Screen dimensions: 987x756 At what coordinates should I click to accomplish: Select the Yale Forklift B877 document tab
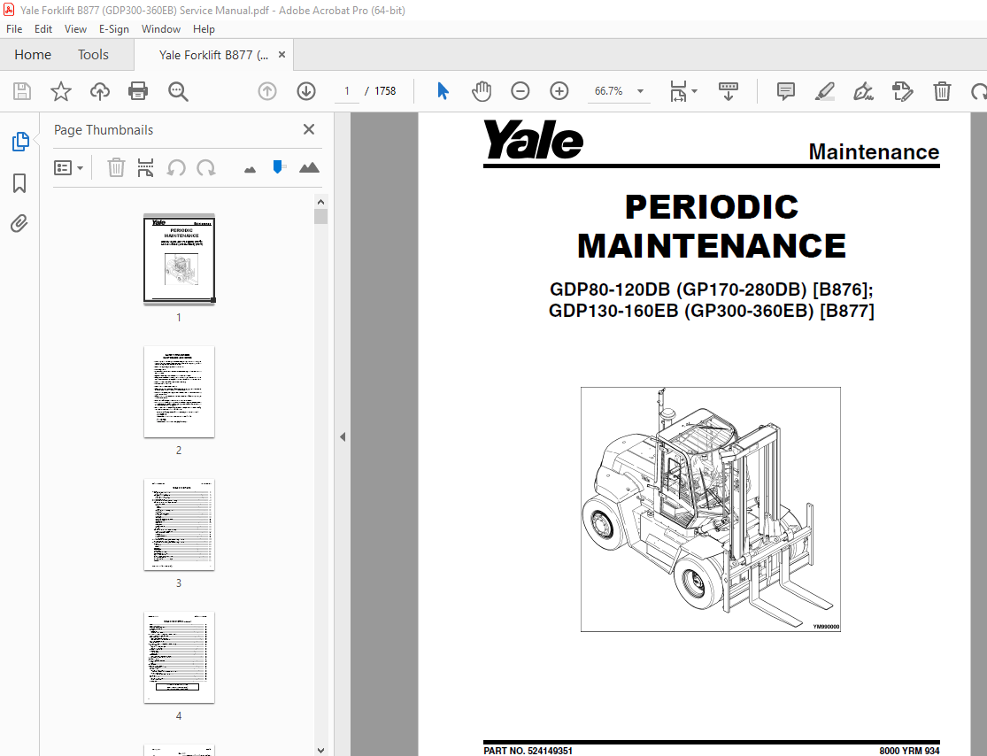tap(213, 55)
